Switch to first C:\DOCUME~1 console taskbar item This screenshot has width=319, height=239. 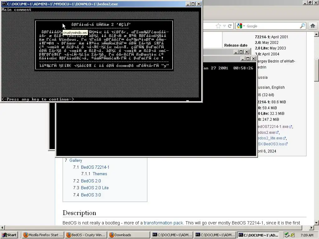[x=172, y=235]
